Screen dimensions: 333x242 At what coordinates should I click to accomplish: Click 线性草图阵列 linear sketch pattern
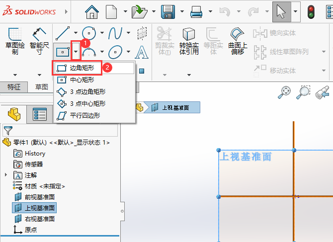(281, 52)
